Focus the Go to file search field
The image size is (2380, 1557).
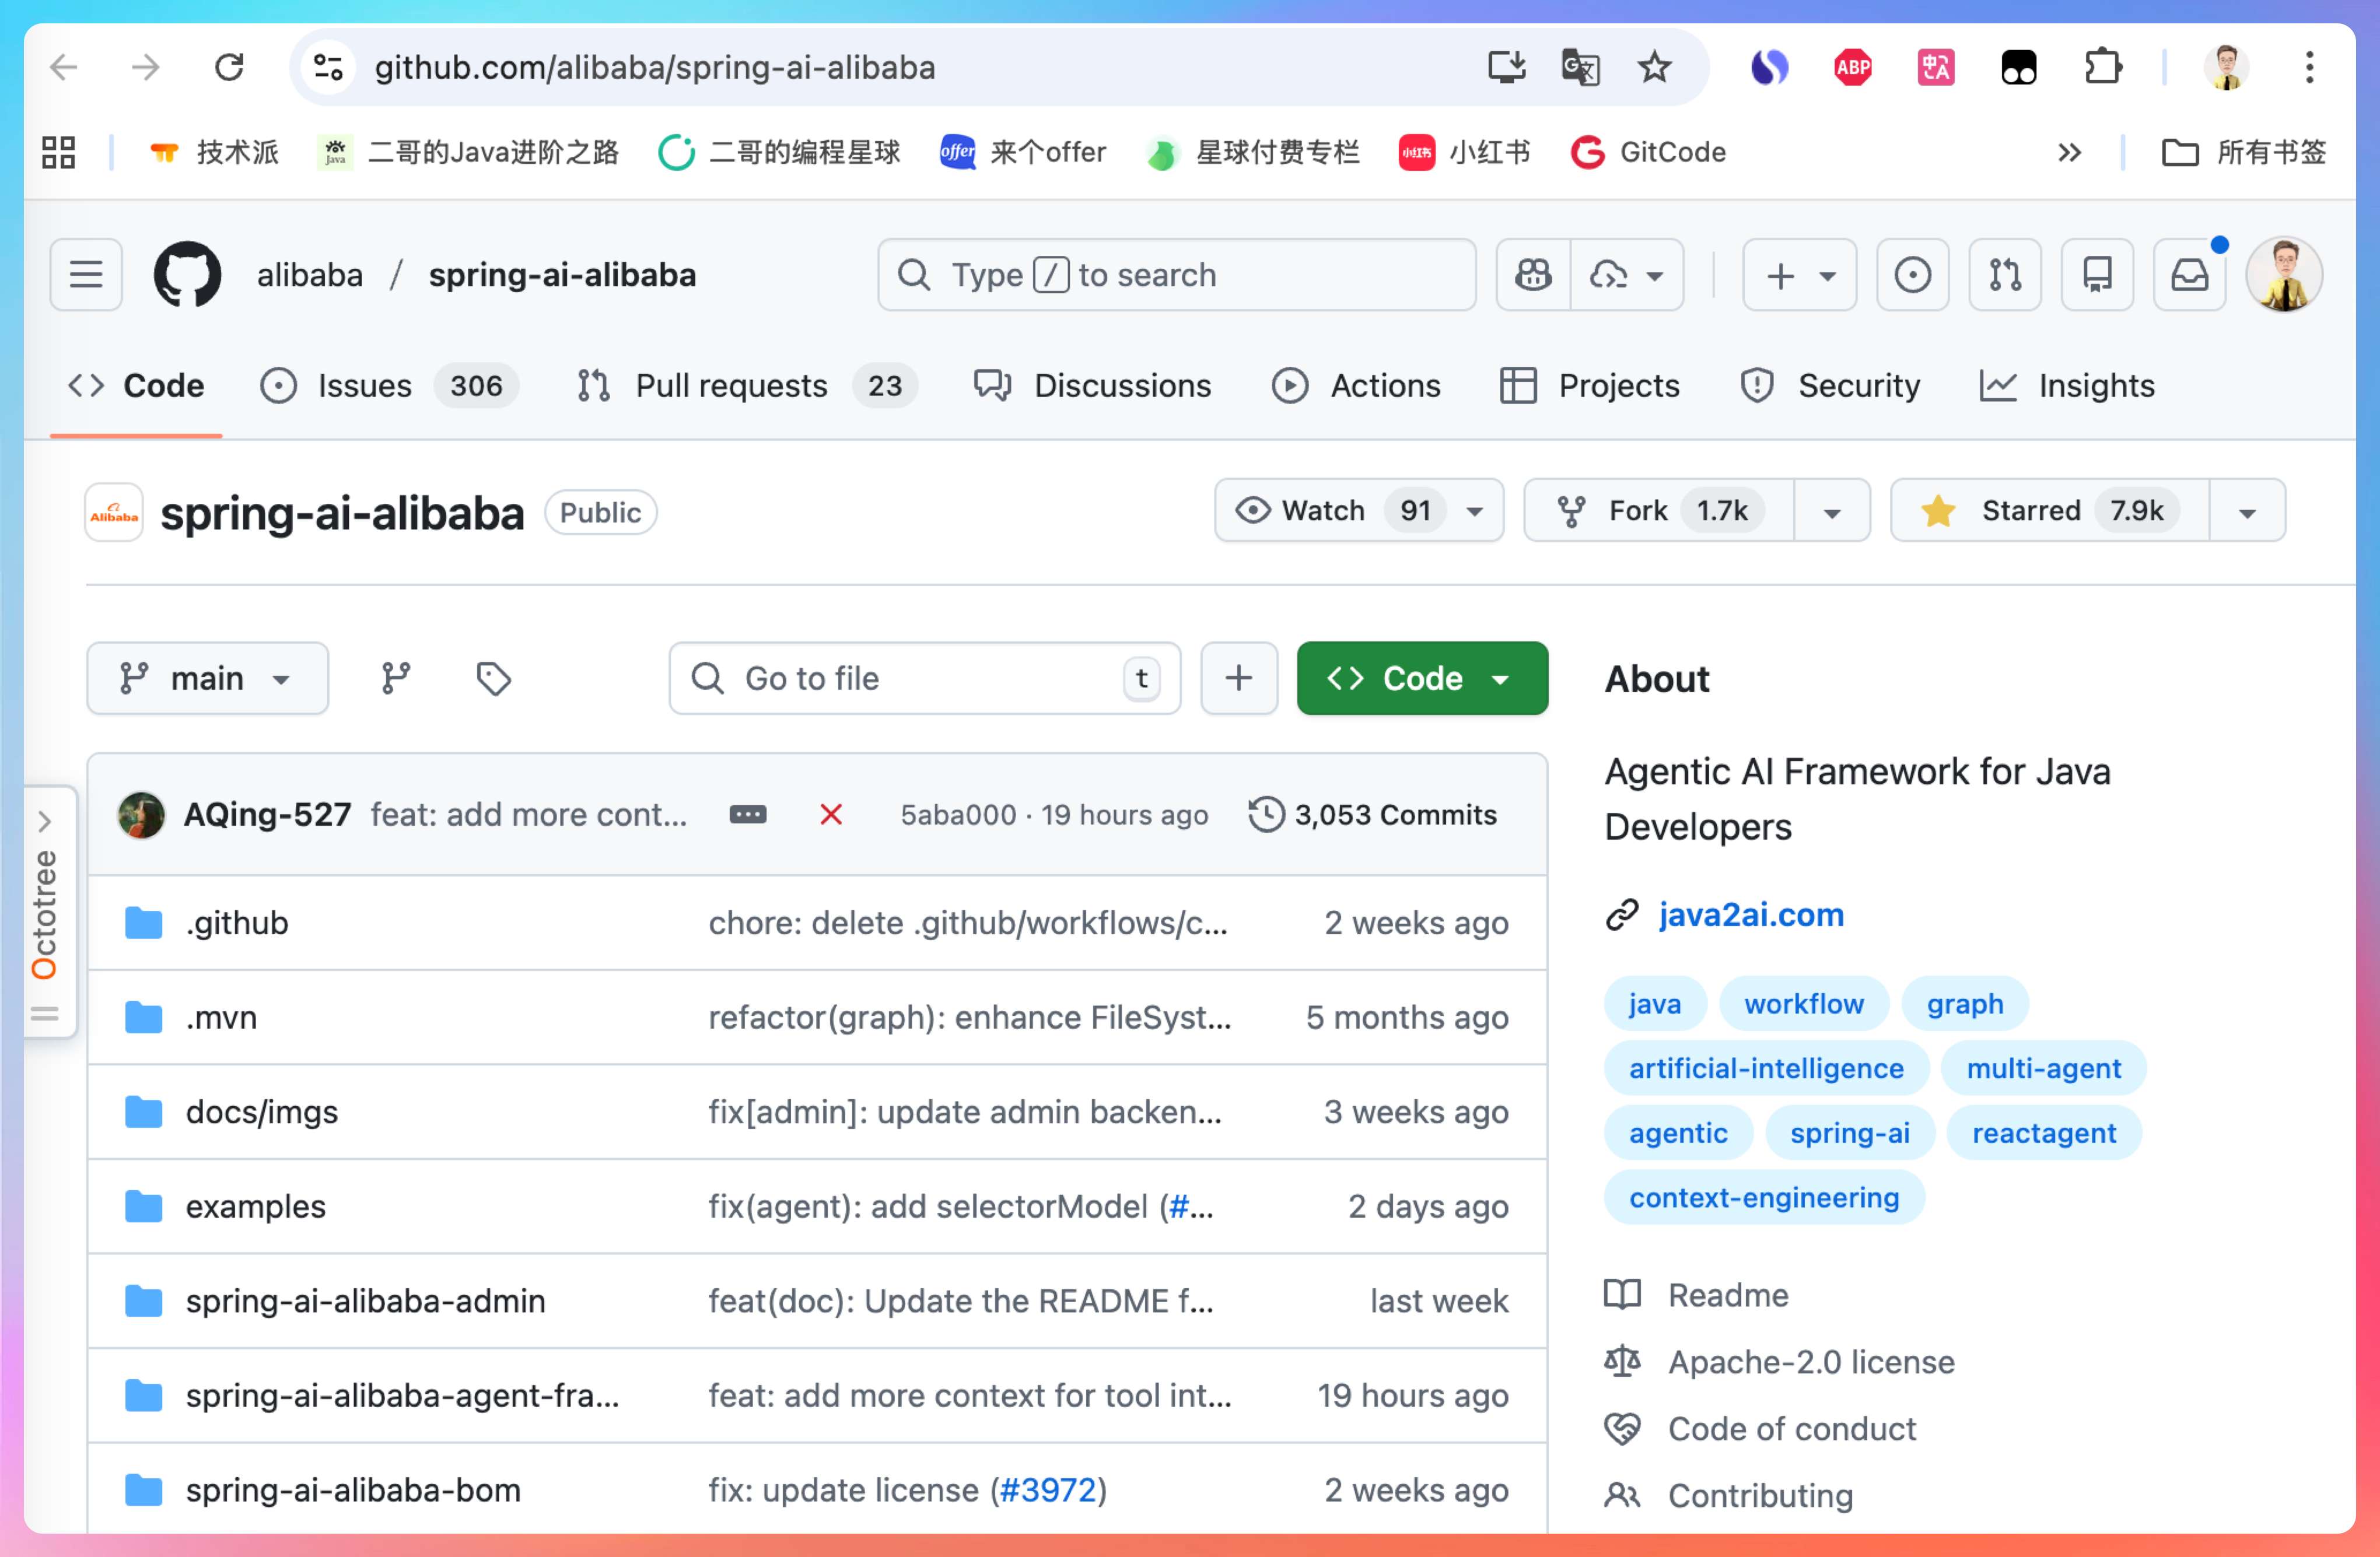(925, 679)
